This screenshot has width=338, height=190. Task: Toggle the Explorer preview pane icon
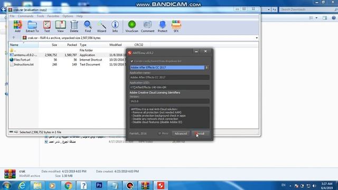click(325, 18)
